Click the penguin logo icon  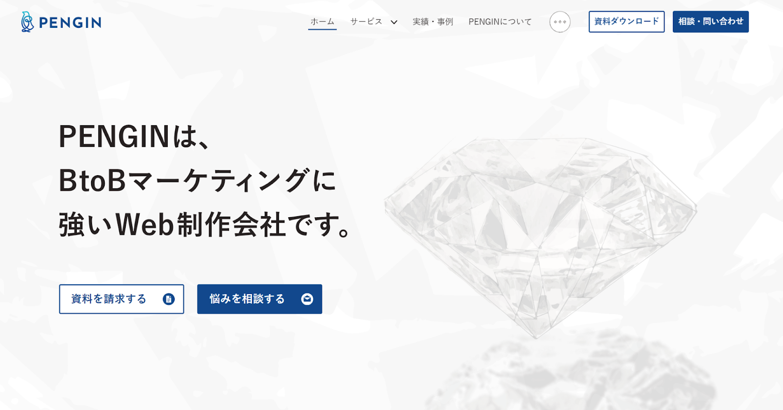[x=27, y=22]
